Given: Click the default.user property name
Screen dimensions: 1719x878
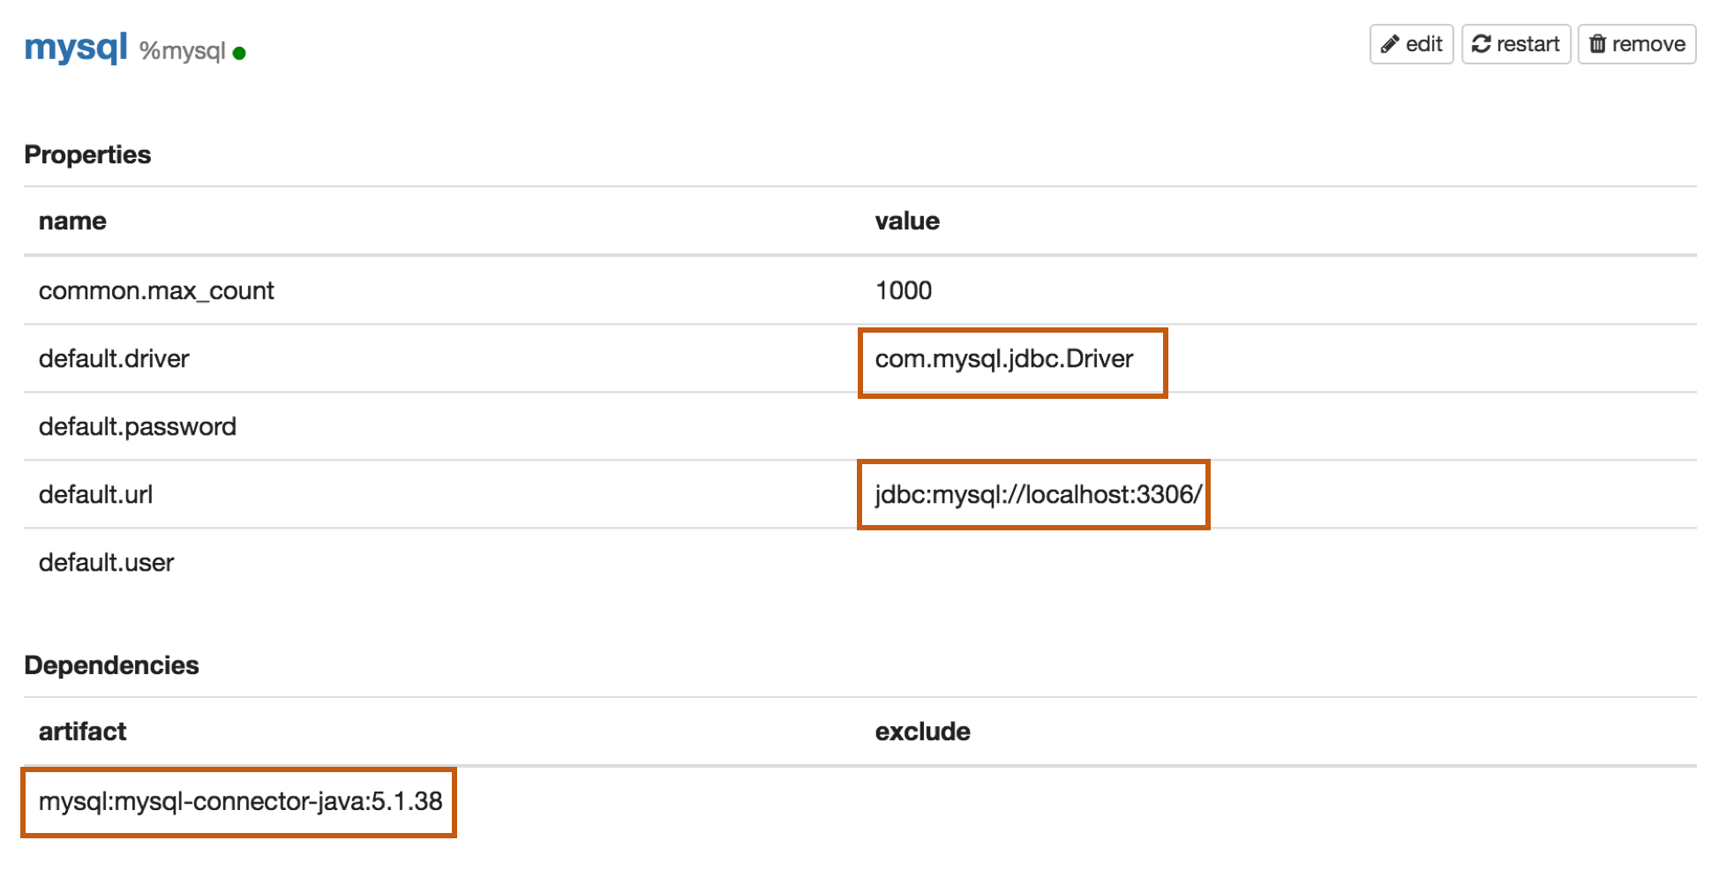Looking at the screenshot, I should pos(106,563).
